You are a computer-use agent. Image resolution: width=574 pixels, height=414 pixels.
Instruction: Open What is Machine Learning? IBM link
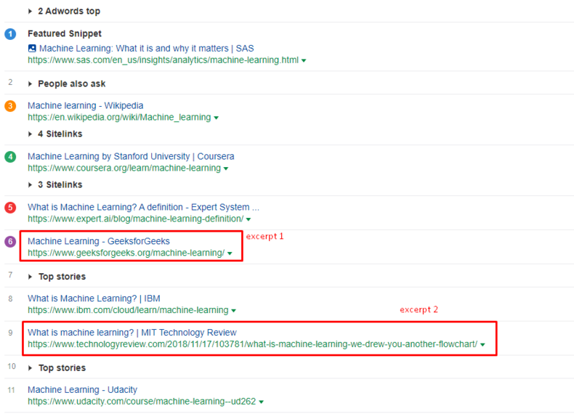point(94,299)
